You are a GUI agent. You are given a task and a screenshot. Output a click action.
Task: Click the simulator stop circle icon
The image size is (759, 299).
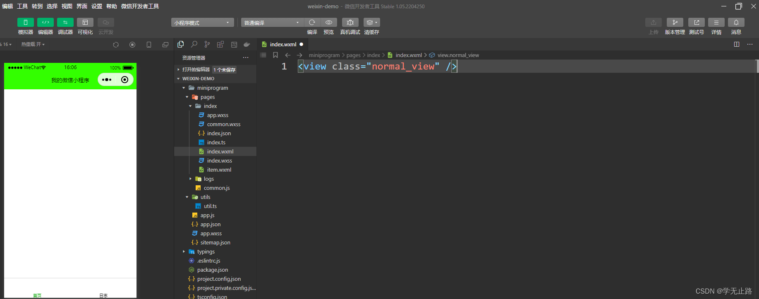coord(132,45)
